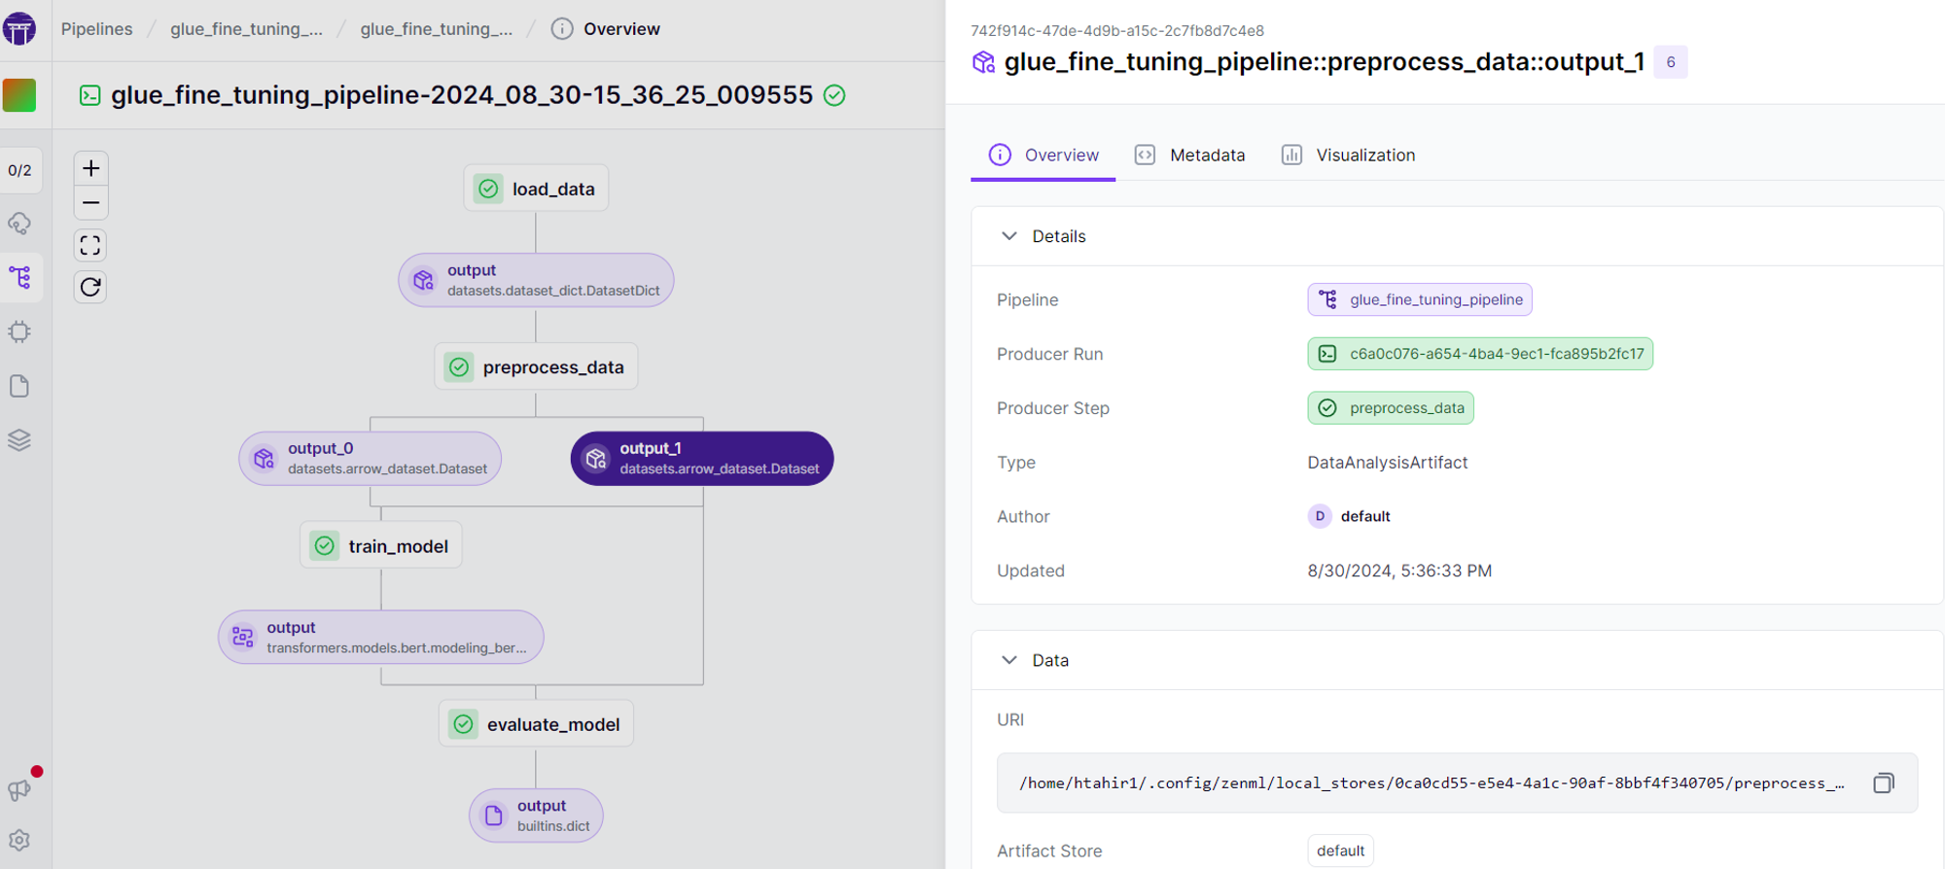Select the evaluate_model step node
Image resolution: width=1945 pixels, height=869 pixels.
(536, 724)
